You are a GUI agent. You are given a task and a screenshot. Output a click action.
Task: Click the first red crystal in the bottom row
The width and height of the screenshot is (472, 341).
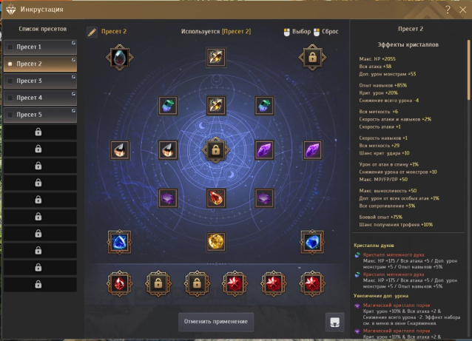(x=120, y=283)
